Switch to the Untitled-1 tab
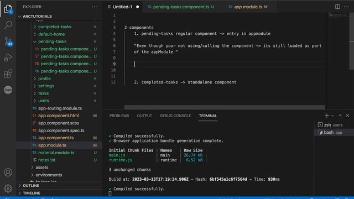Screen dimensions: 354x199 123,7
